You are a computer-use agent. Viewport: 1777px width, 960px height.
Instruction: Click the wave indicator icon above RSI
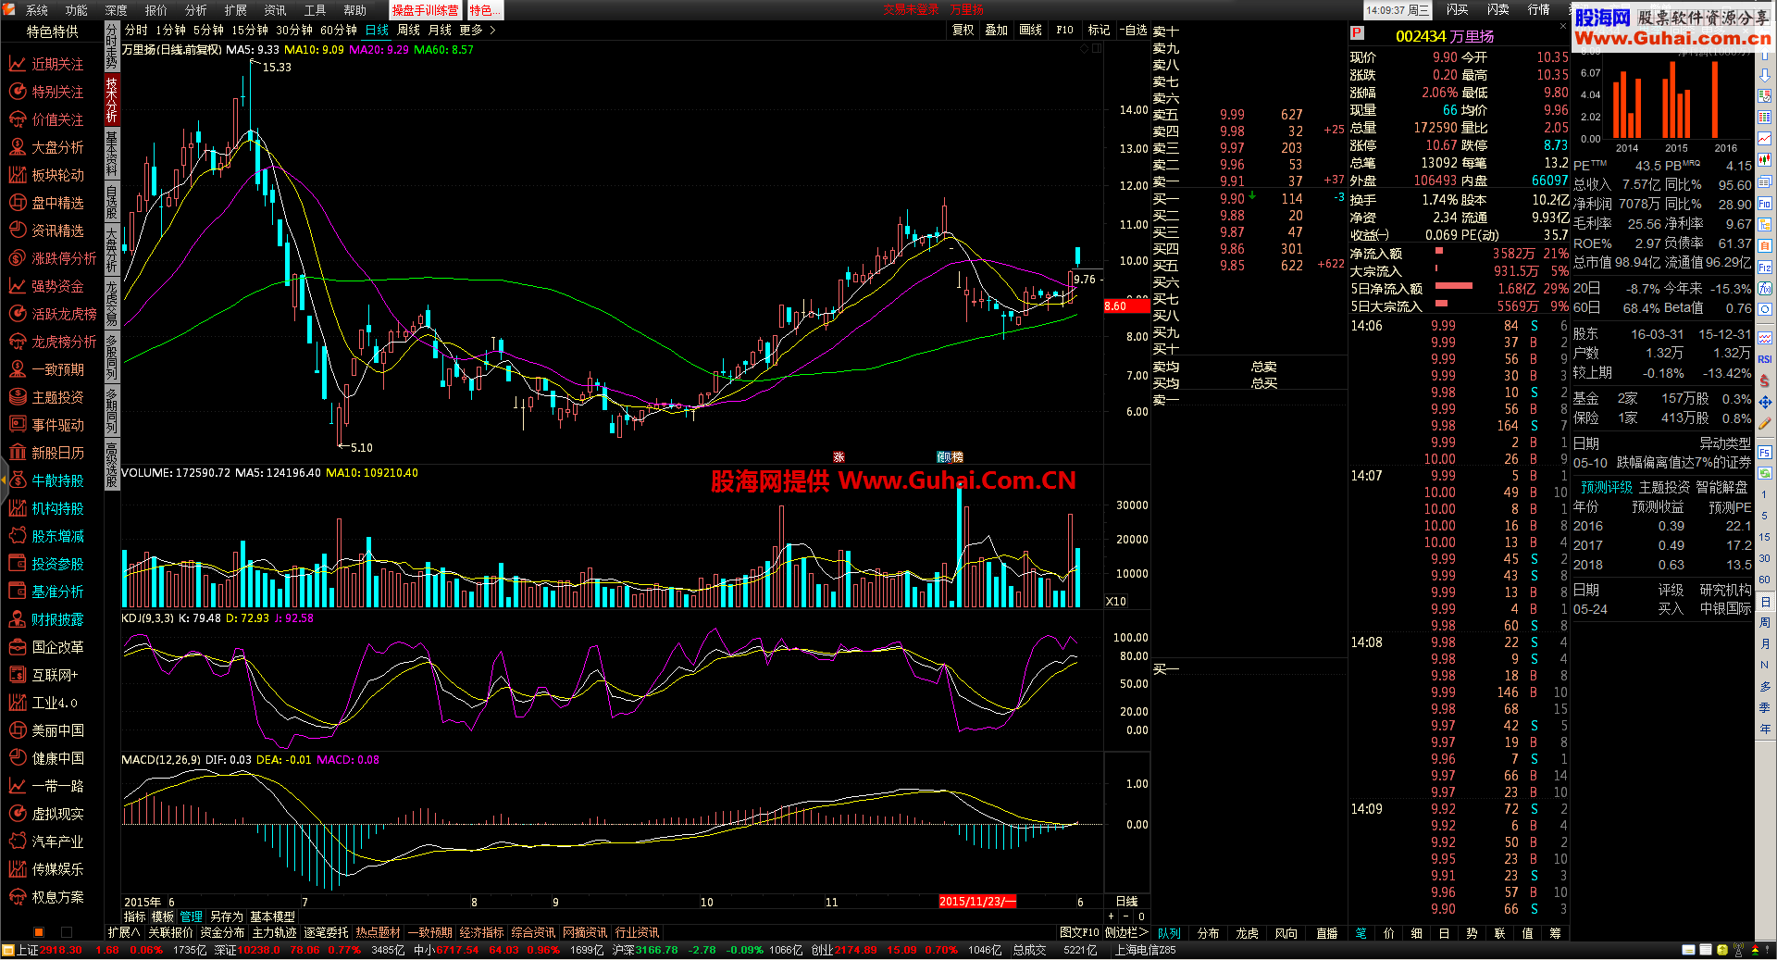pyautogui.click(x=1765, y=338)
